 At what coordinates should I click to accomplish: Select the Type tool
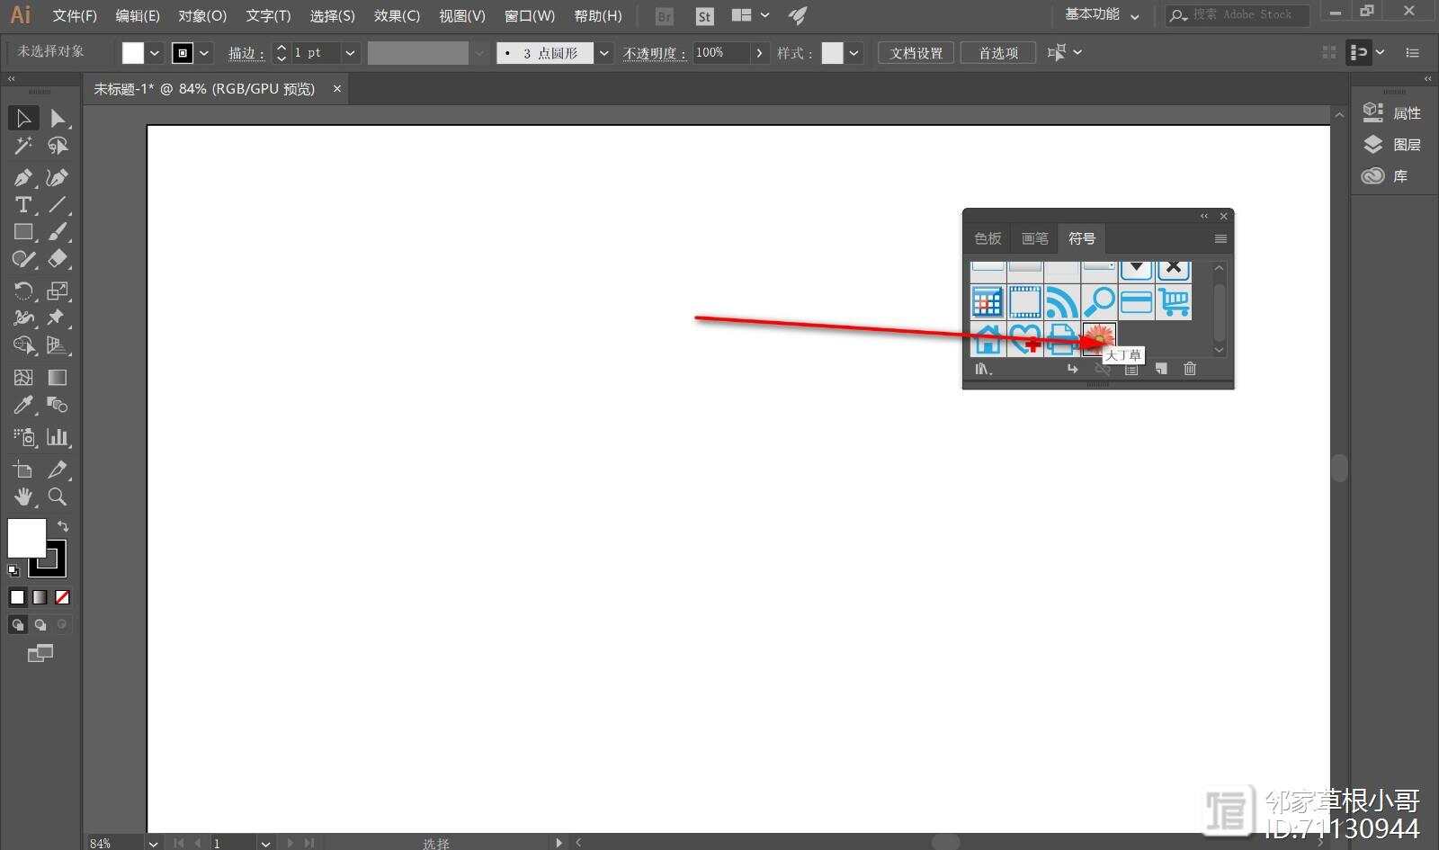point(23,204)
